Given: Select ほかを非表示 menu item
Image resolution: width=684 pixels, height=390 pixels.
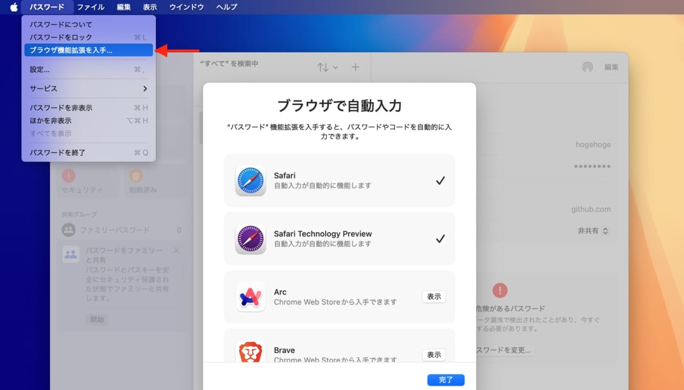Looking at the screenshot, I should (89, 121).
